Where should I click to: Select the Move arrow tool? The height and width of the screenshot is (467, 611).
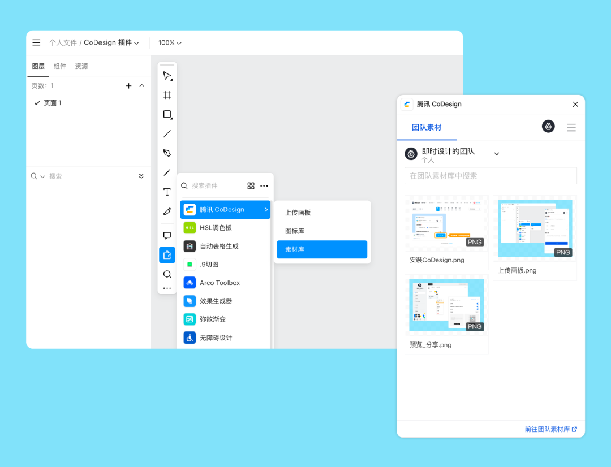(x=167, y=76)
